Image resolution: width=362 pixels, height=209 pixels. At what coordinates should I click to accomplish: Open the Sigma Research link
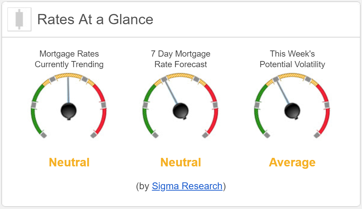(x=187, y=186)
